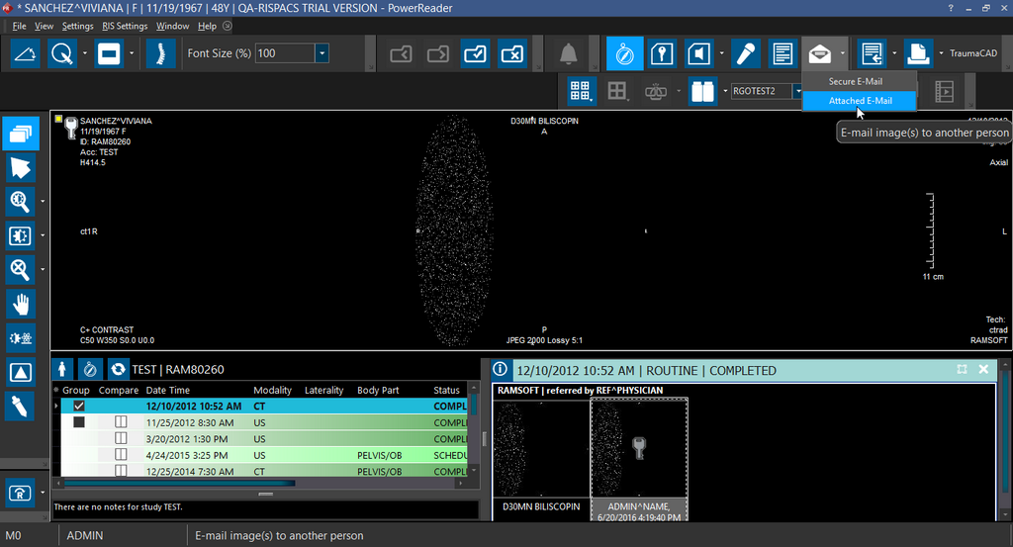Expand the e-mail button dropdown arrow

click(x=842, y=53)
